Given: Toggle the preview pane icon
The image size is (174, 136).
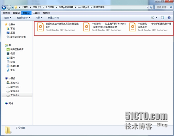Looking at the screenshot, I should pos(163,17).
